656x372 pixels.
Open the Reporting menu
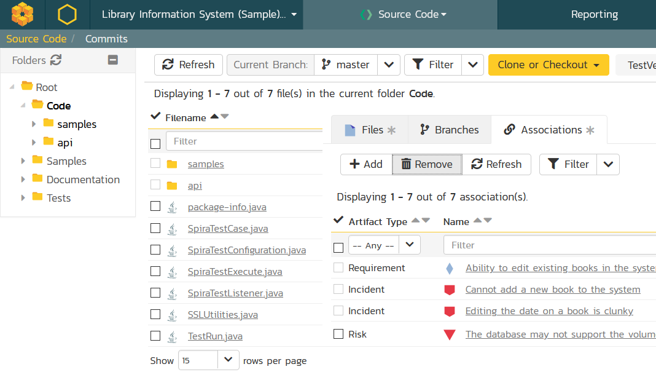[594, 14]
